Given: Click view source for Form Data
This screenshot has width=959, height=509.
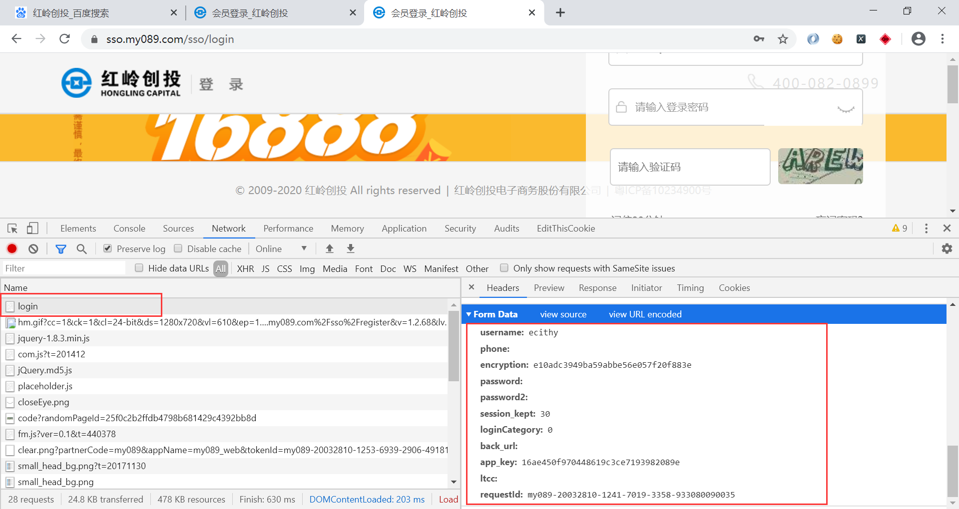Looking at the screenshot, I should pyautogui.click(x=563, y=314).
